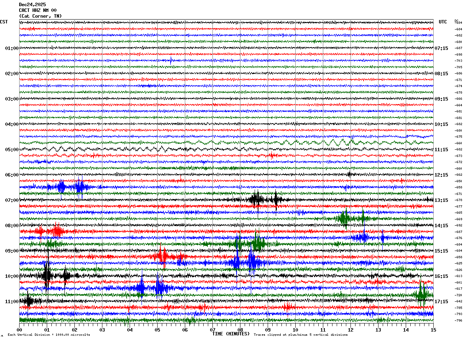The image size is (464, 340).
Task: Click the 'Traces clipped at plus/minus 5 vertical divisions' note
Action: (301, 335)
